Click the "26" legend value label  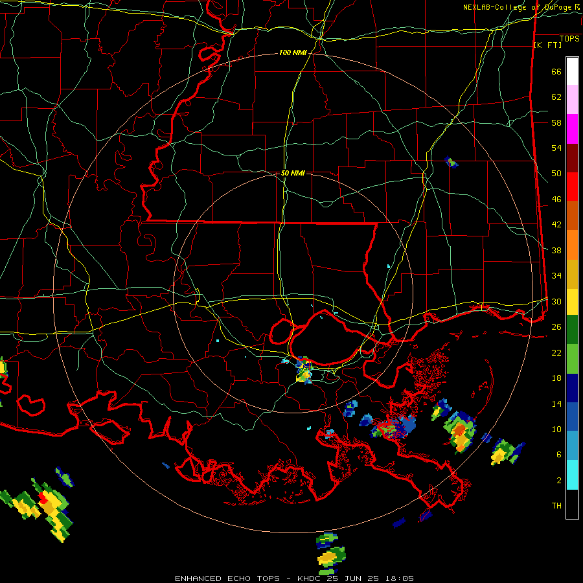[556, 327]
